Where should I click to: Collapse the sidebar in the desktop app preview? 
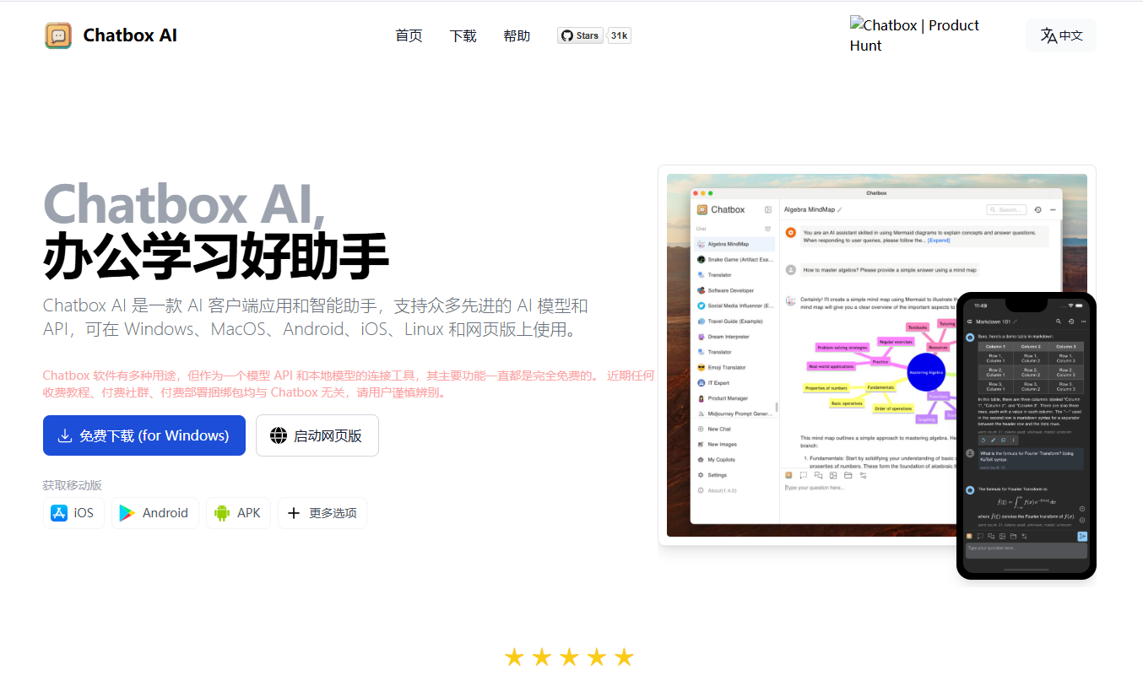tap(768, 209)
